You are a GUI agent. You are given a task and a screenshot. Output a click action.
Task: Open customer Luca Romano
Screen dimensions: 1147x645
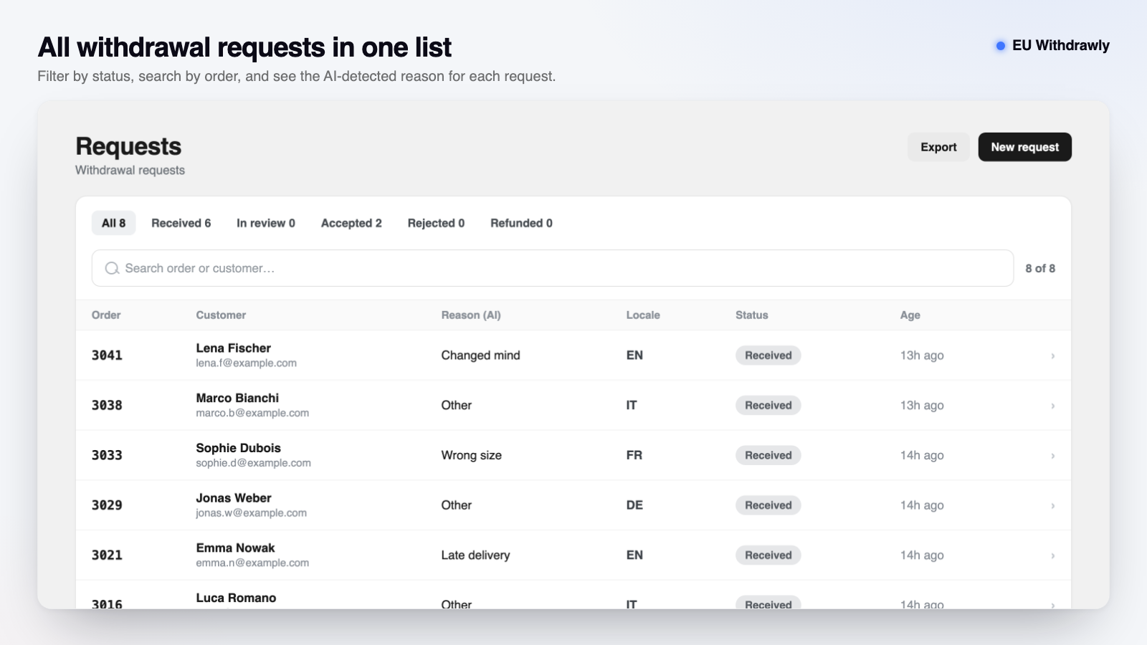click(x=236, y=598)
